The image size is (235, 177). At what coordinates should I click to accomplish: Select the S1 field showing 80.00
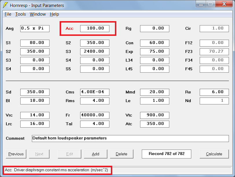coord(35,43)
